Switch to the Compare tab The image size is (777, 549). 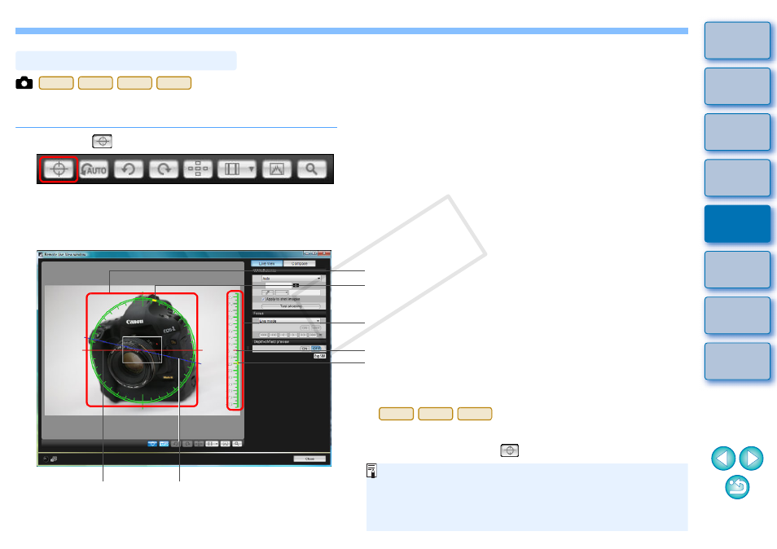click(299, 264)
